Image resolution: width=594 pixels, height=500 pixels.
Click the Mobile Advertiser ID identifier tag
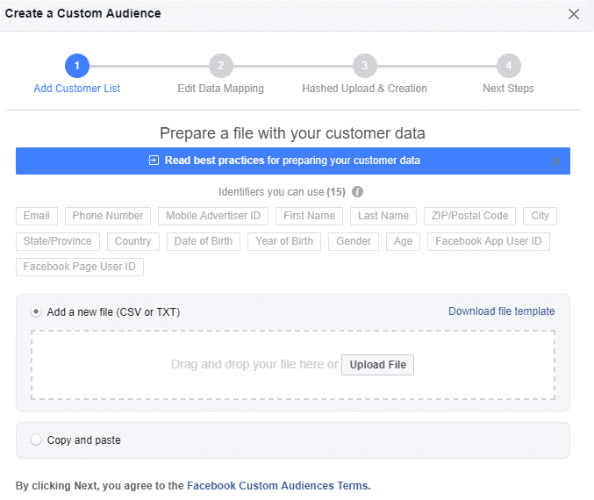tap(213, 216)
